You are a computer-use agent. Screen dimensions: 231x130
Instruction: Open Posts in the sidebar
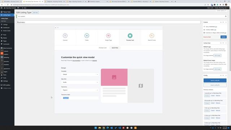pyautogui.click(x=5, y=35)
